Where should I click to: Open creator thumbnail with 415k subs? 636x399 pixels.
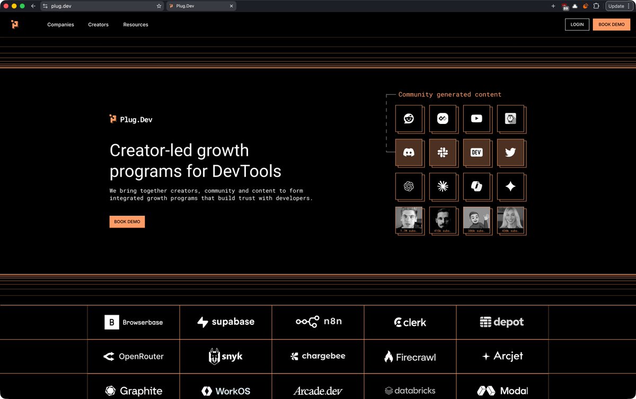(x=443, y=220)
